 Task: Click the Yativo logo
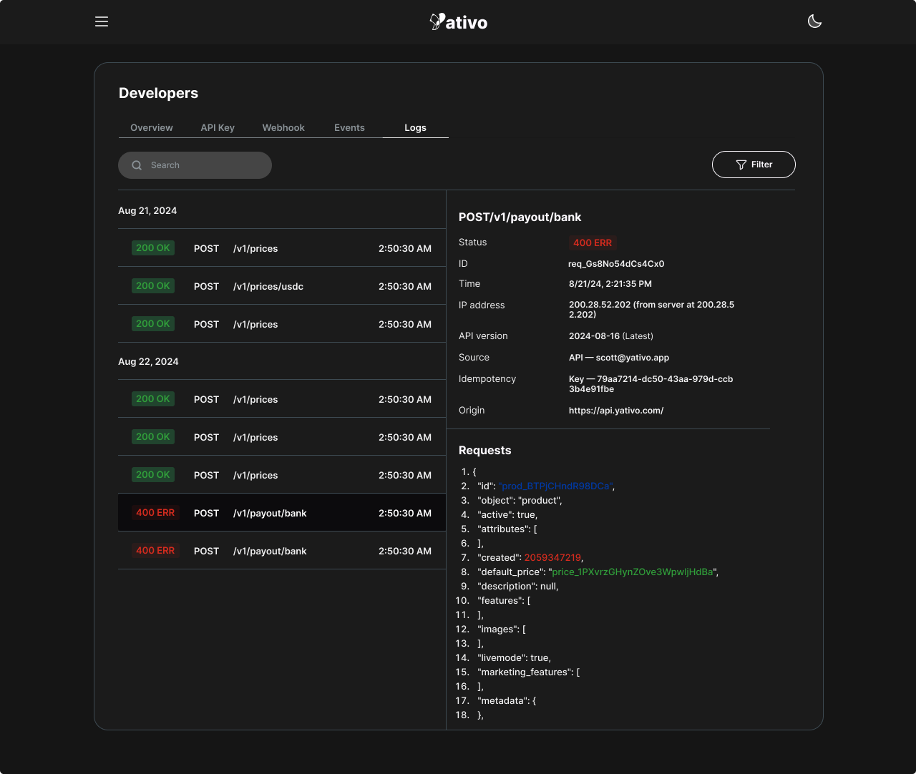coord(458,22)
